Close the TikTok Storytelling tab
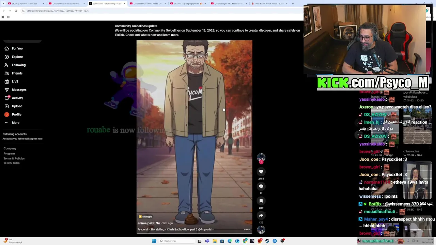Image resolution: width=436 pixels, height=245 pixels. click(124, 3)
